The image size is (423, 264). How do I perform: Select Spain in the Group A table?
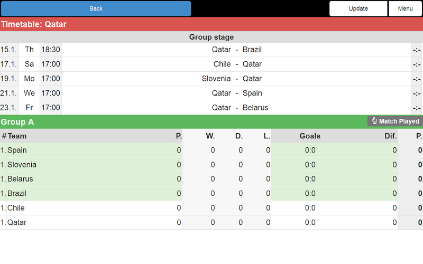coord(17,150)
